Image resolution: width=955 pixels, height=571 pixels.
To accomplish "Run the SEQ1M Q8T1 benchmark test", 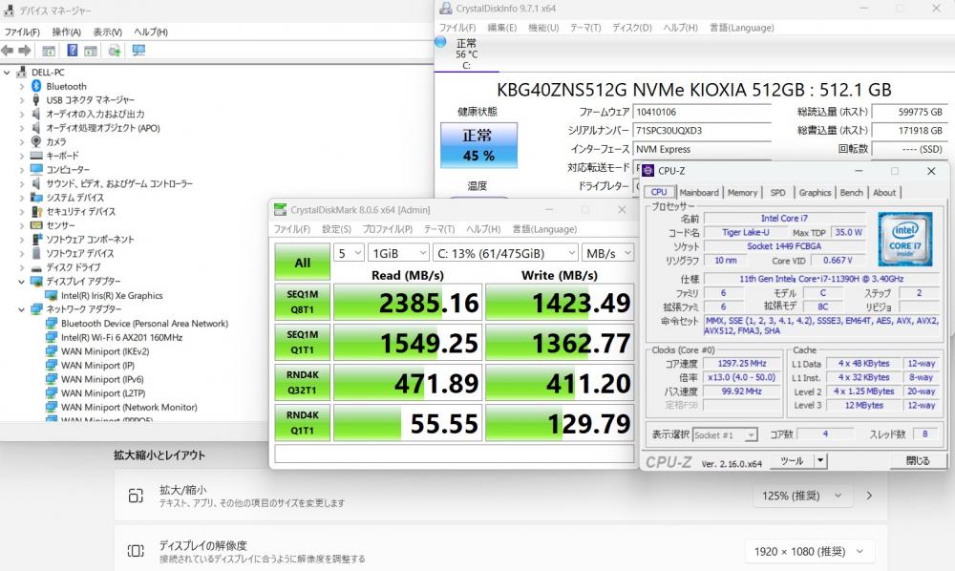I will pyautogui.click(x=302, y=302).
